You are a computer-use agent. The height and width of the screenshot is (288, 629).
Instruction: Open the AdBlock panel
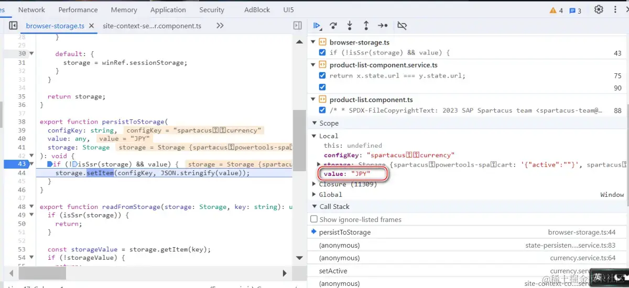257,9
